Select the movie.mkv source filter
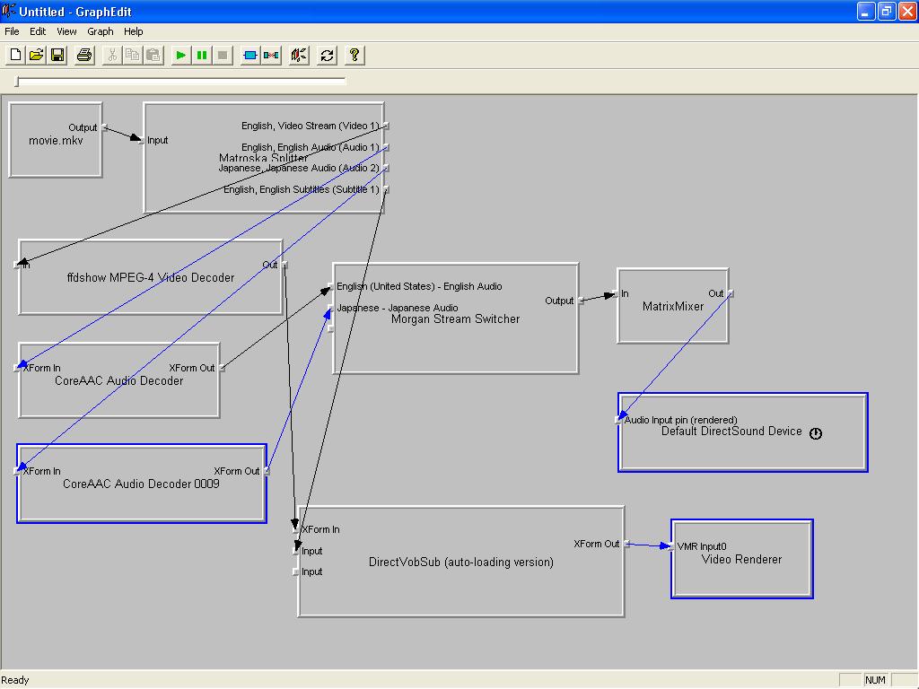Screen dimensions: 919x689 click(x=56, y=141)
